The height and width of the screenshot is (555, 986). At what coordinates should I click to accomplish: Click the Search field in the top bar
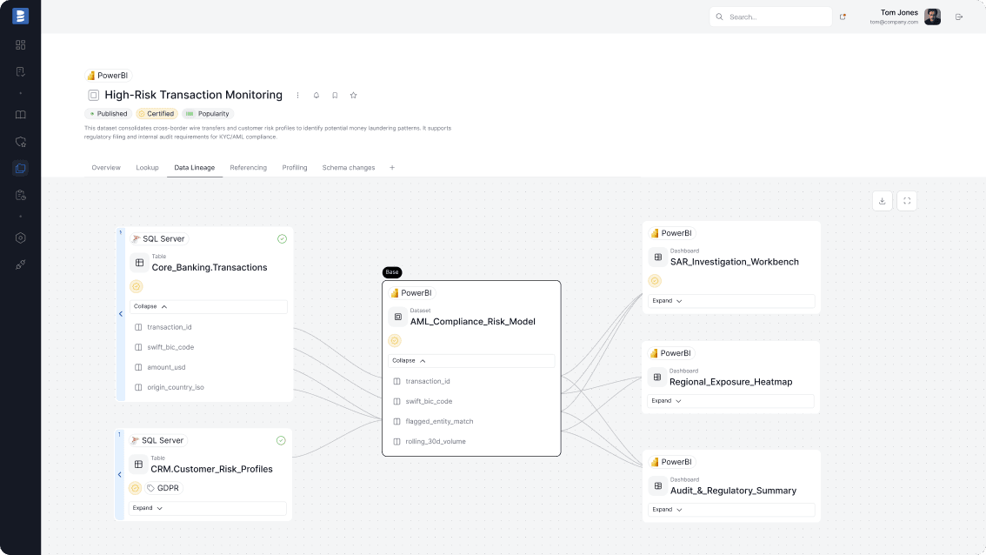770,17
